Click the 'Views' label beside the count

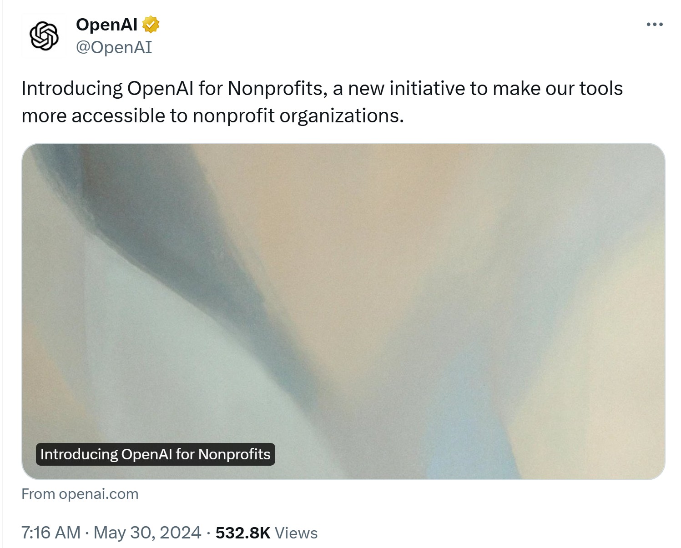(x=296, y=533)
